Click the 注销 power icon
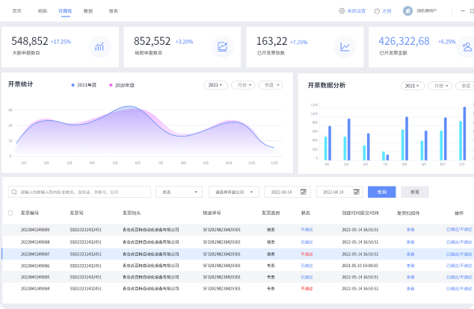The image size is (474, 309). pos(378,11)
